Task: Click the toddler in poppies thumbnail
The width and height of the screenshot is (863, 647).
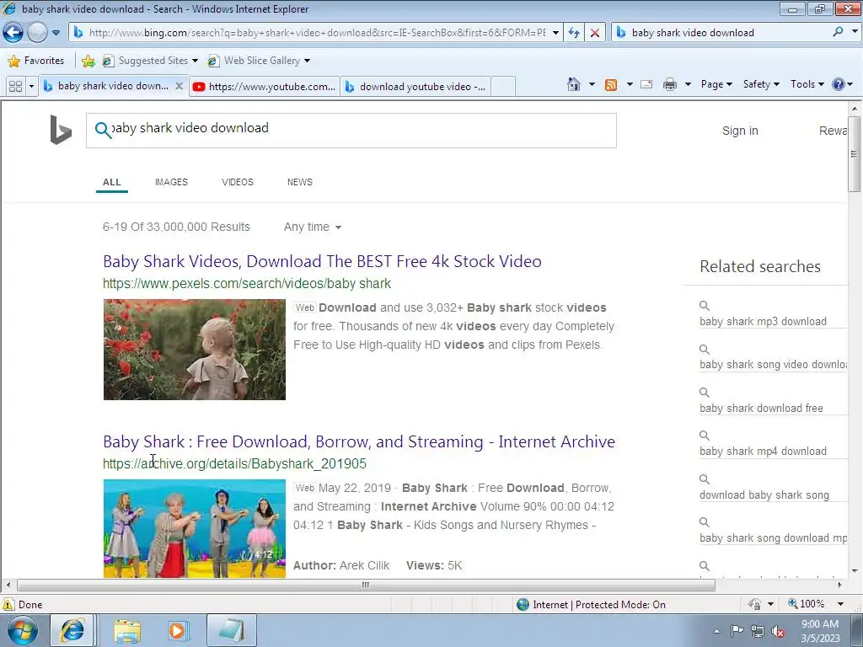Action: pos(195,350)
